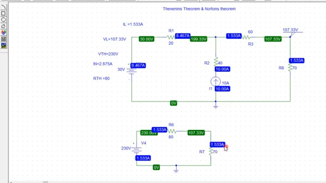Click the 10.00A marker under R2
The height and width of the screenshot is (183, 326).
pos(222,69)
